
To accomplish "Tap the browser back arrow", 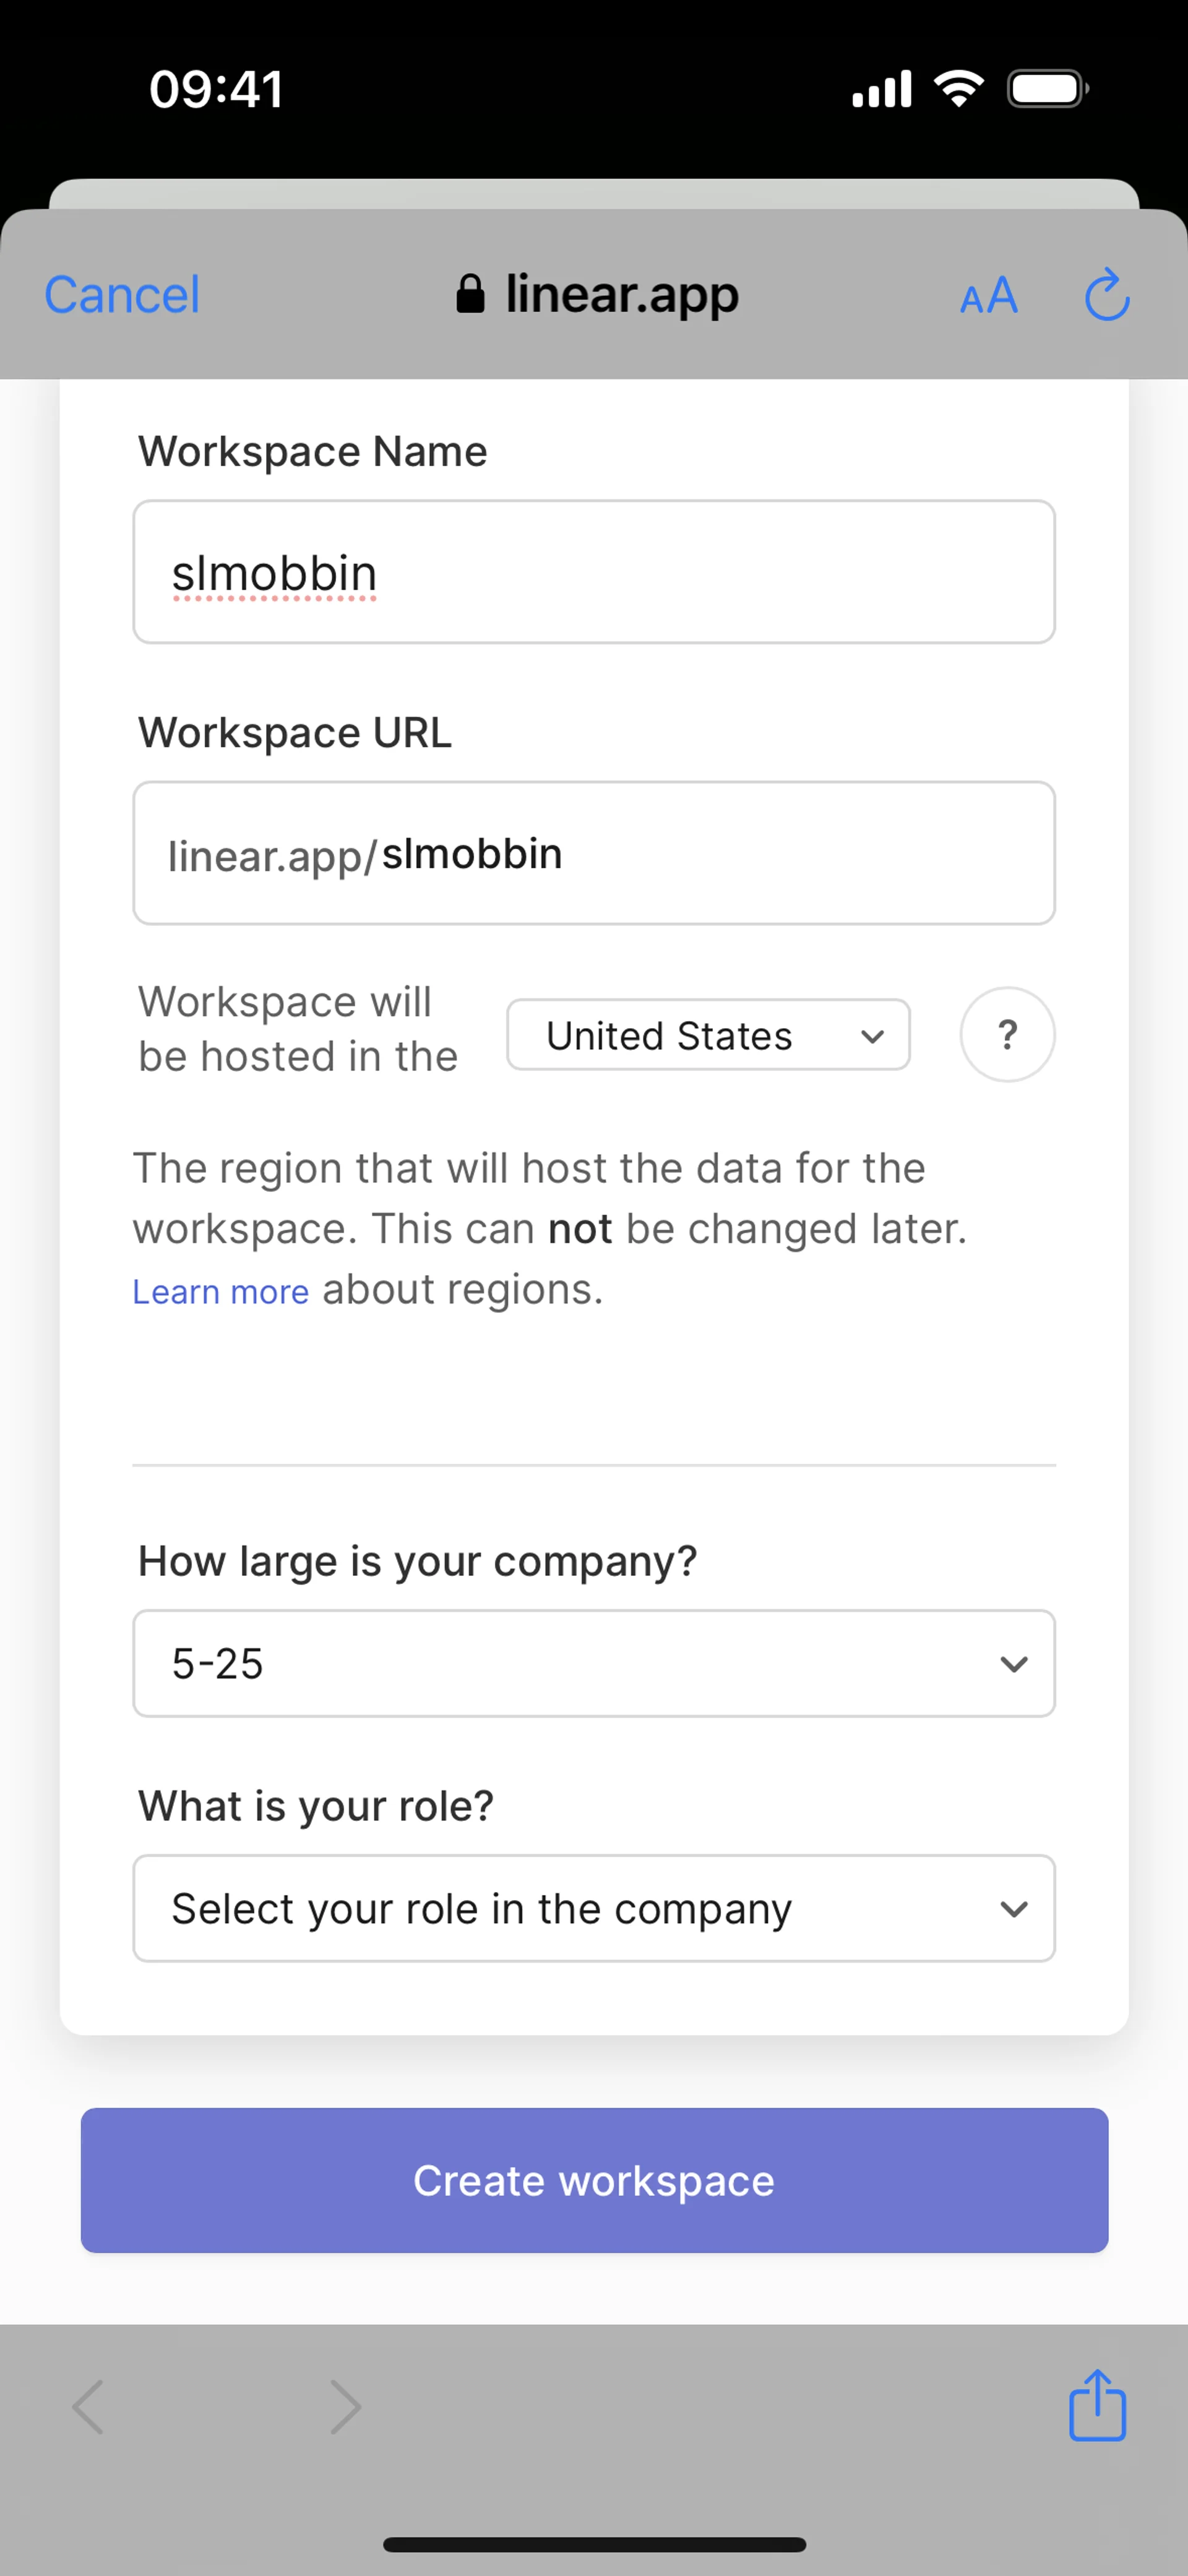I will coord(89,2406).
